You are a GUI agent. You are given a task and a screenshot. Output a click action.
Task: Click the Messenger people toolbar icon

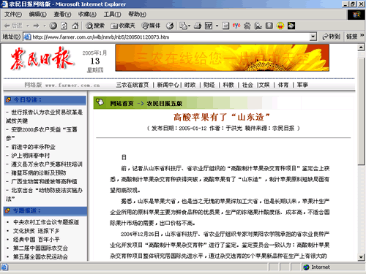click(x=247, y=26)
